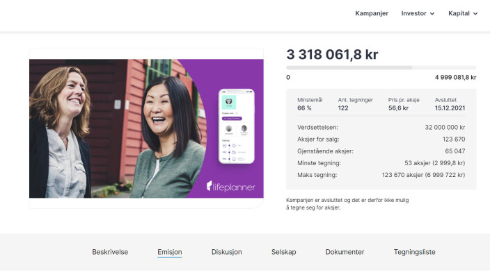Click the Verdsettelsen: label

(317, 127)
